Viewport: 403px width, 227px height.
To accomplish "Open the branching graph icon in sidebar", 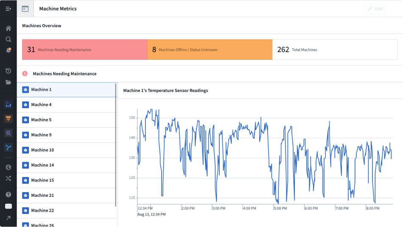I will coord(8,147).
